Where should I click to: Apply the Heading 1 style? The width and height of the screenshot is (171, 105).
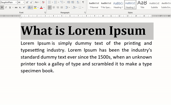[x=118, y=5]
